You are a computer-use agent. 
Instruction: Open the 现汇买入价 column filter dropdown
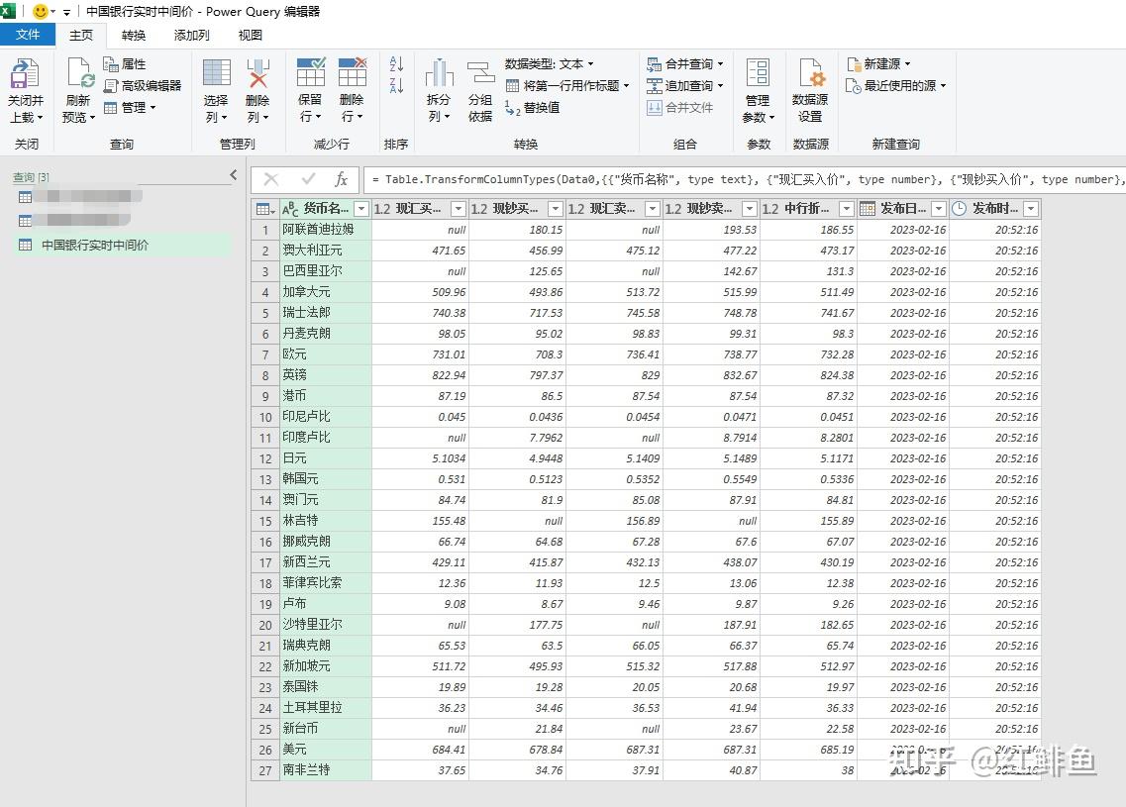point(459,209)
